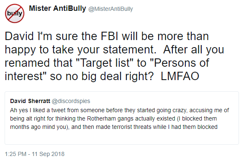Screen dimensions: 244x161
Task: Select the word LMFAO in the tweet
Action: pyautogui.click(x=180, y=76)
